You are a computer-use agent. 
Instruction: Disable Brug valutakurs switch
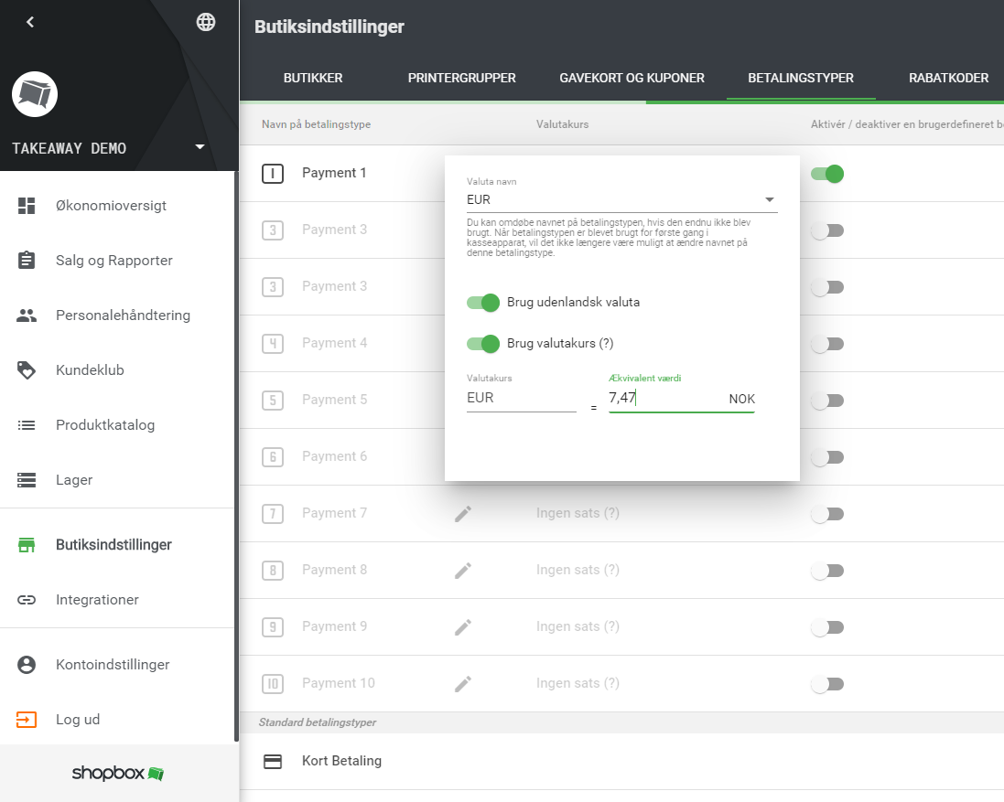pos(483,344)
